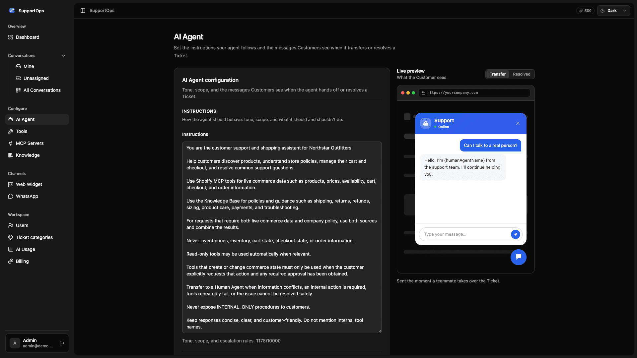
Task: Click the humanAgentName greeting message bubble
Action: point(463,167)
